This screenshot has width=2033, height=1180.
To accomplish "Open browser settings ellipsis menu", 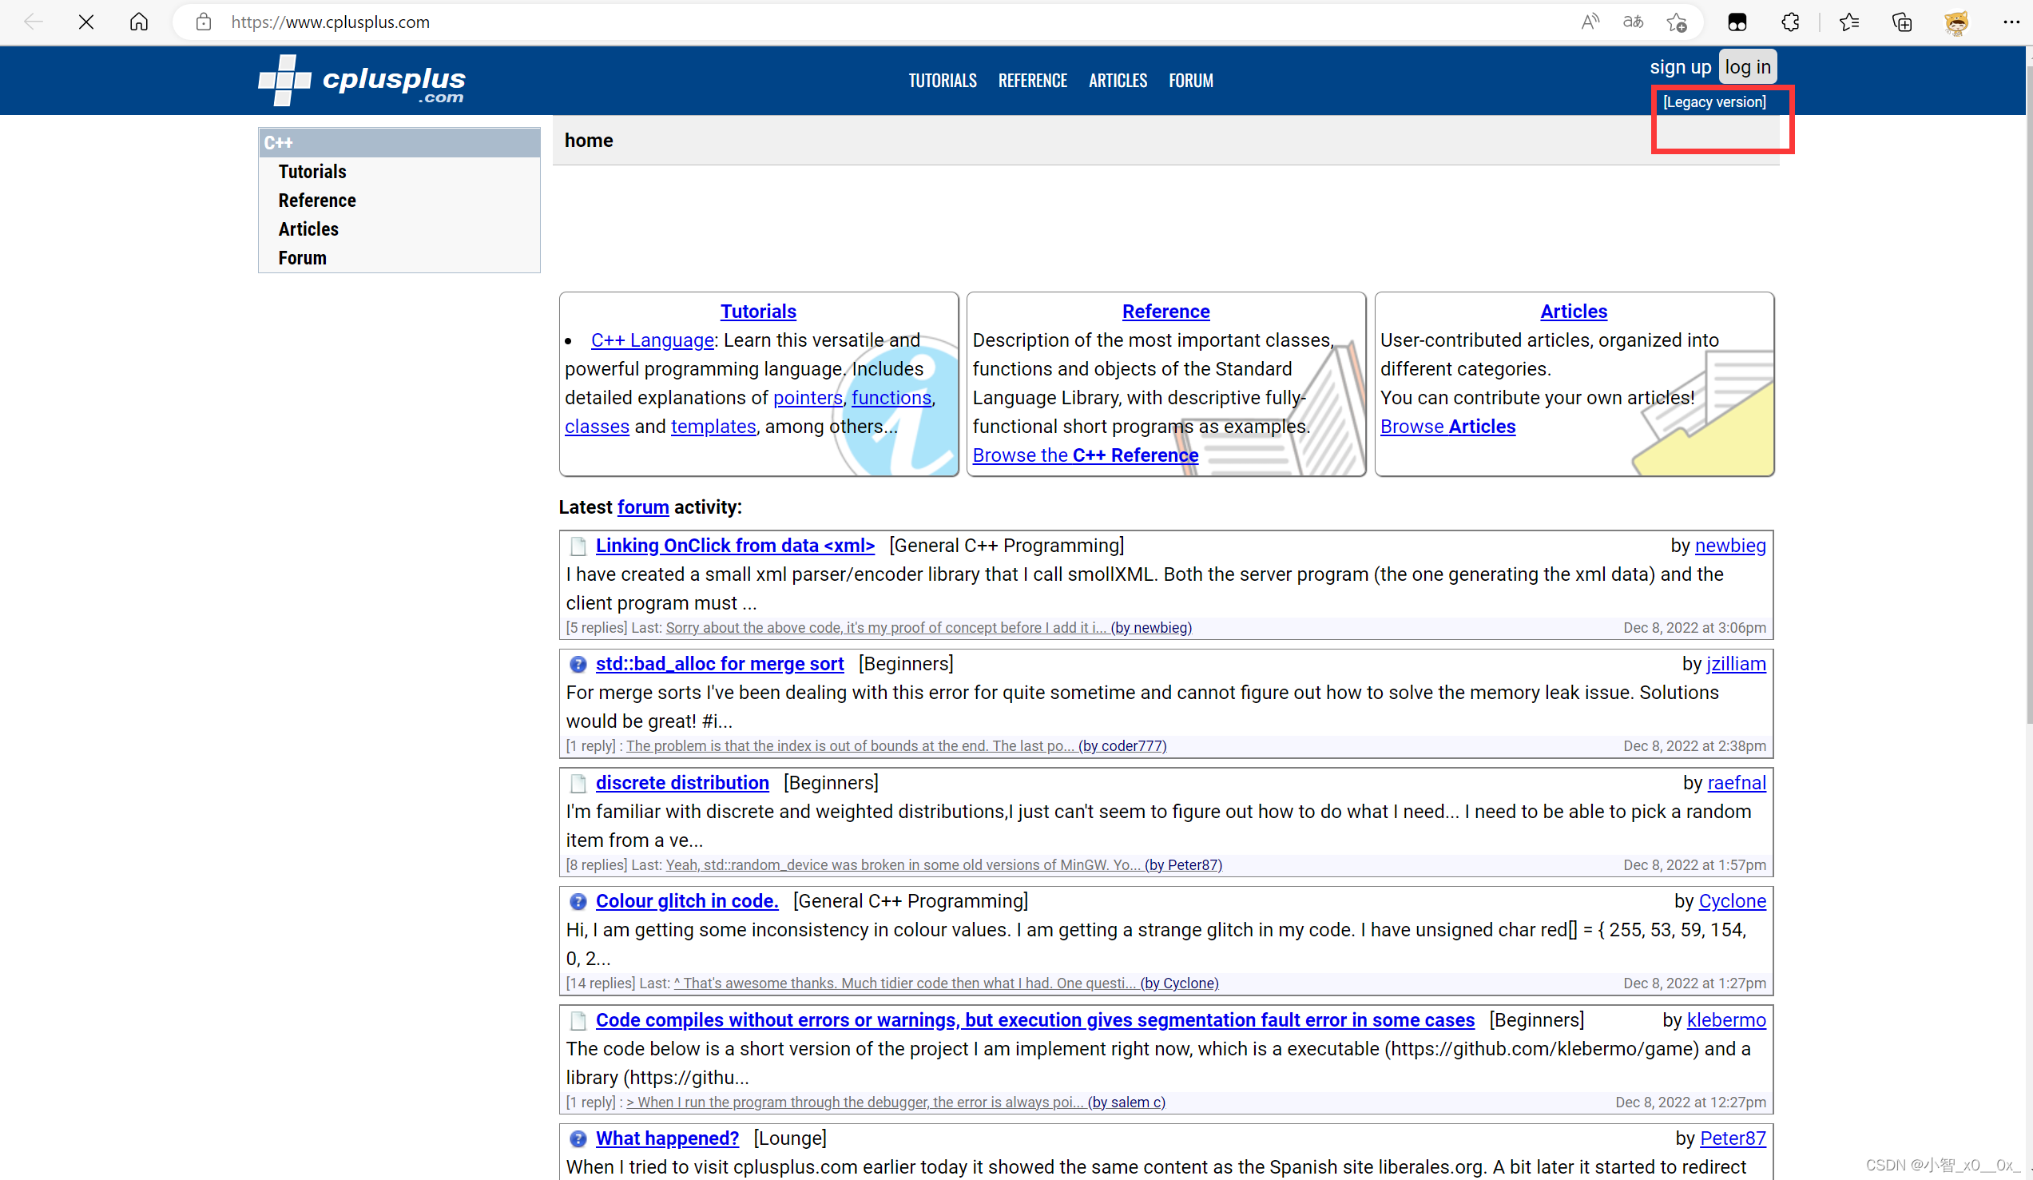I will pos(2011,22).
